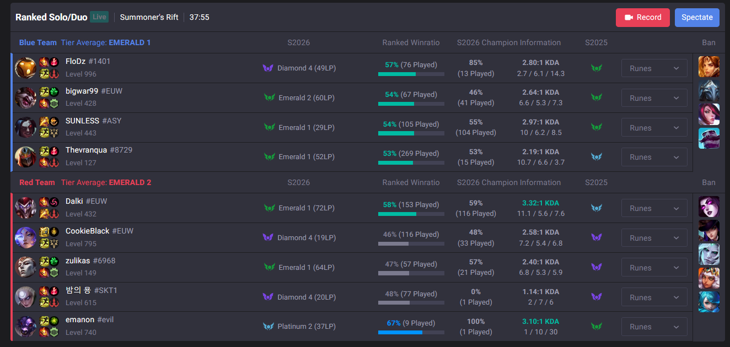
Task: Click the second Blue Team banned champion
Action: point(709,90)
